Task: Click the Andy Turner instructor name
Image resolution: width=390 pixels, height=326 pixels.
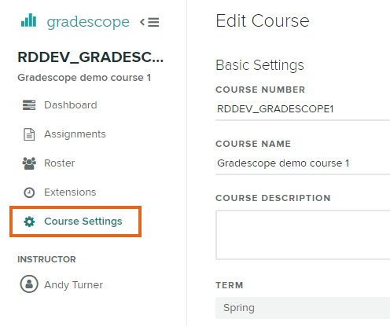Action: [74, 284]
